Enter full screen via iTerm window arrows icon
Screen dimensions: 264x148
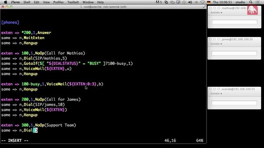point(204,7)
